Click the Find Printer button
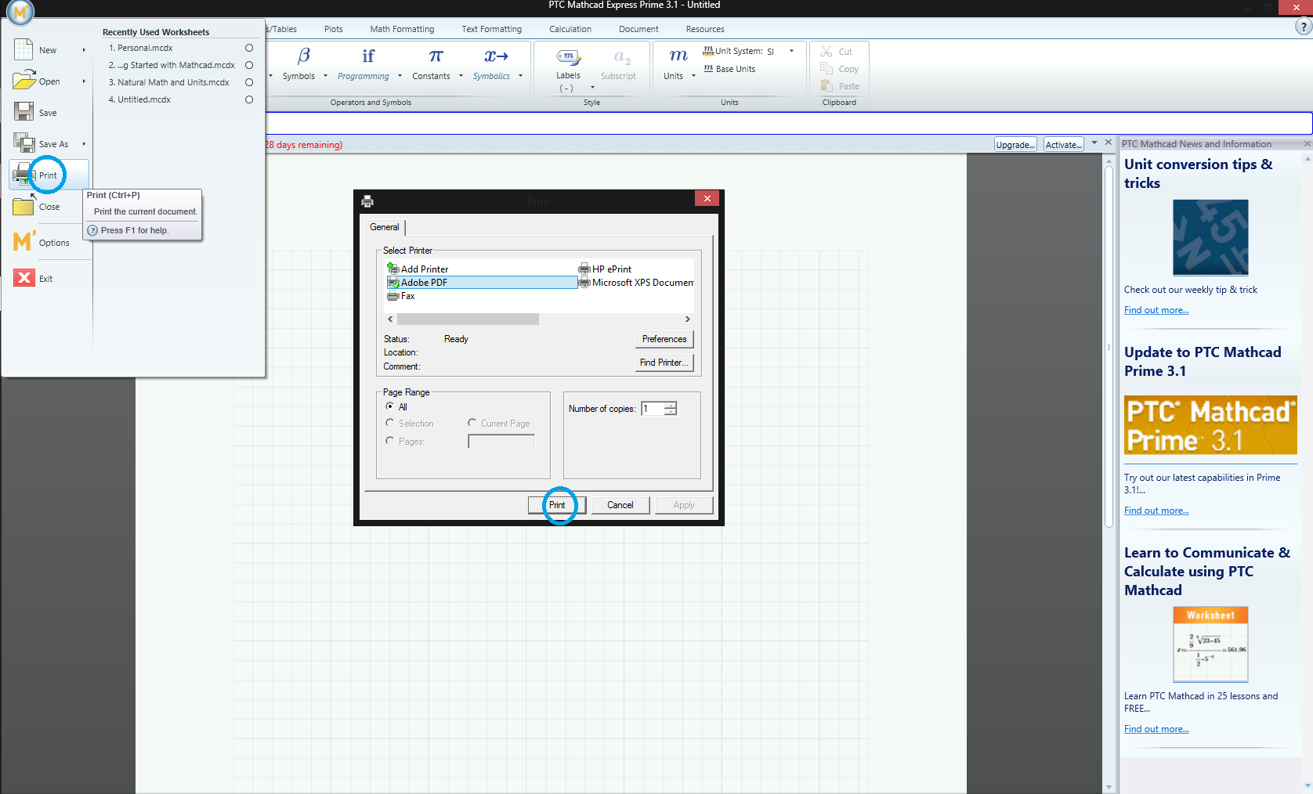 coord(664,363)
